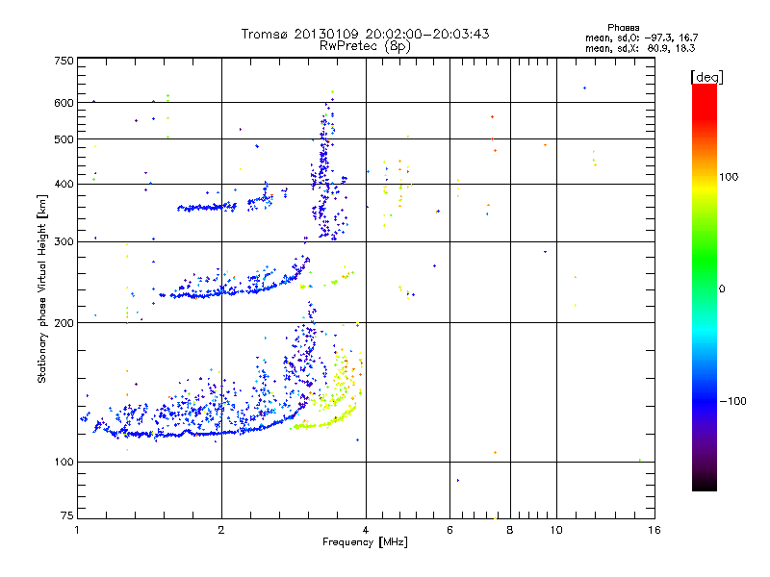This screenshot has height=577, width=770.
Task: Click the 'Frequency [MHz]' x-axis title
Action: tap(365, 542)
